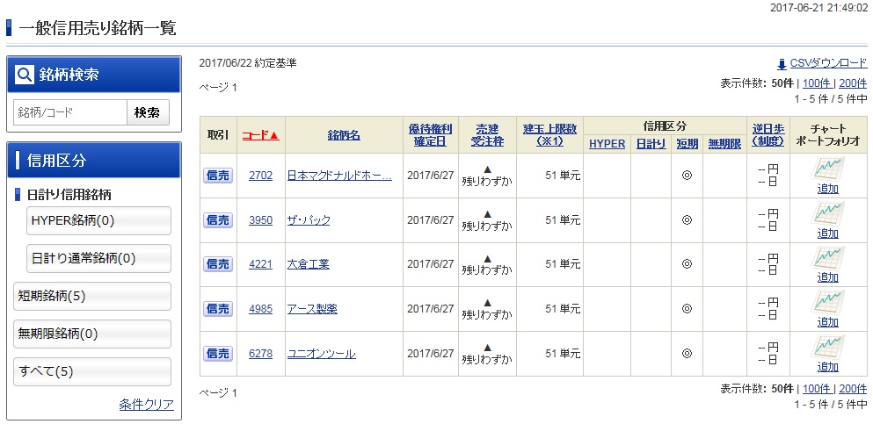The height and width of the screenshot is (424, 873).
Task: Click 信売 button for code 6278
Action: click(218, 354)
